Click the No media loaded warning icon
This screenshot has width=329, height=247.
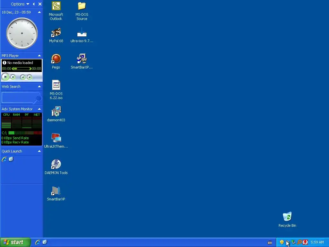tap(4, 63)
